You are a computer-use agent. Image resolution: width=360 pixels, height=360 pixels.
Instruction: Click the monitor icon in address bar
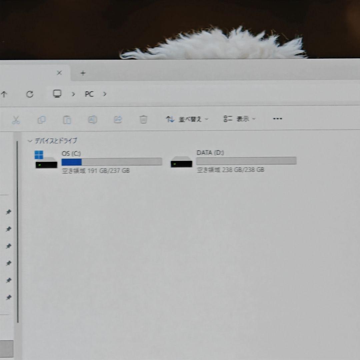(x=57, y=94)
